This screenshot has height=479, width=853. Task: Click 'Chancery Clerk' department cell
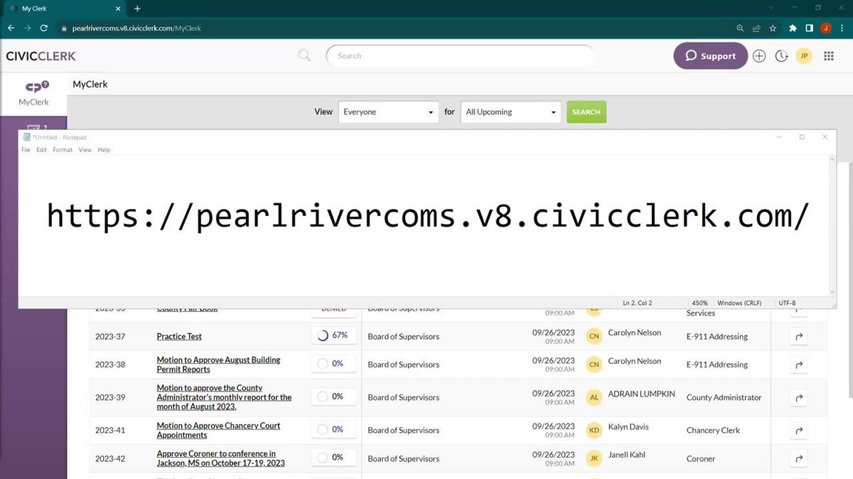[713, 430]
